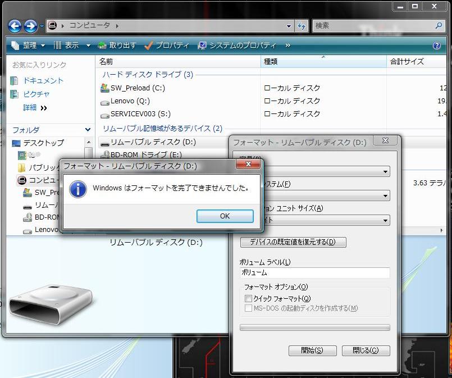Click the blue information icon in the message box

[x=78, y=189]
